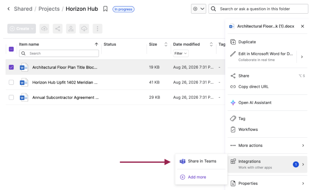Screen dimensions: 309x190
Task: Click the Horizon Hub folder title
Action: [x=82, y=9]
